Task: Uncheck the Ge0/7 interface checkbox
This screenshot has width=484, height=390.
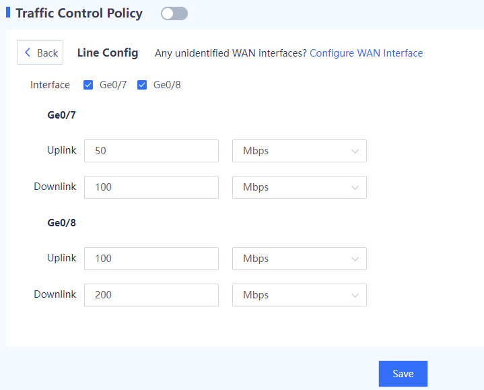Action: click(x=88, y=85)
